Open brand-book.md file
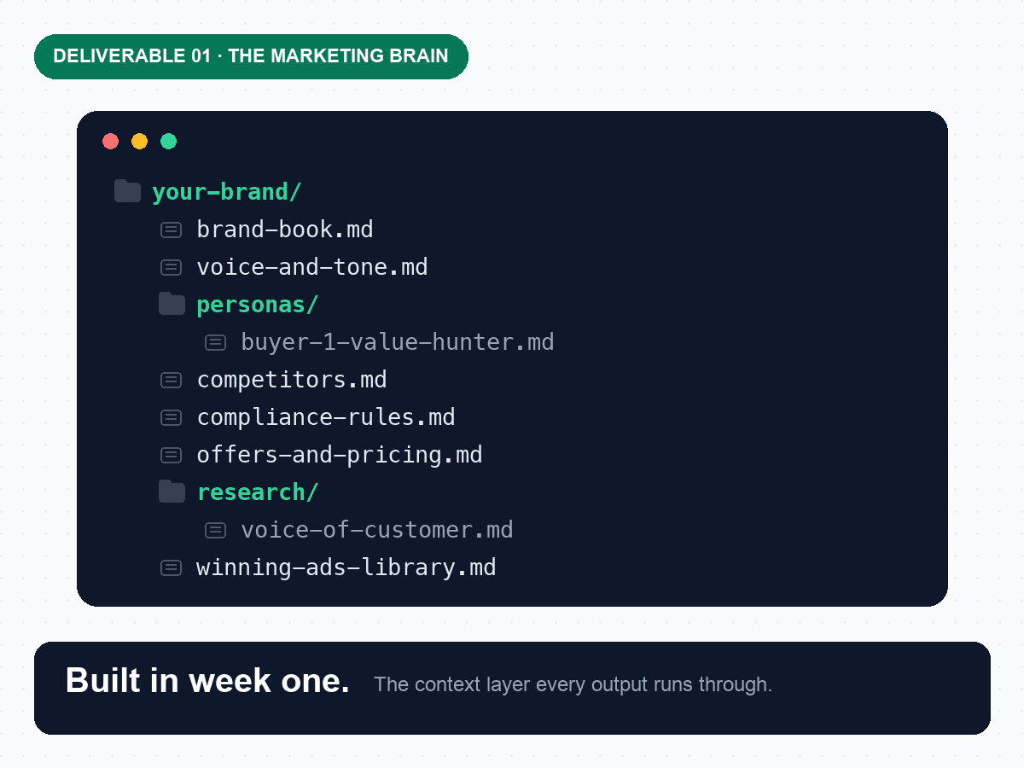 [285, 230]
